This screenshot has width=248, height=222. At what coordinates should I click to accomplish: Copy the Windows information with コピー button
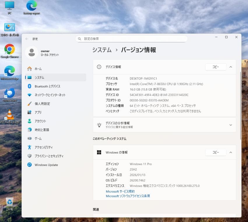coord(216,152)
